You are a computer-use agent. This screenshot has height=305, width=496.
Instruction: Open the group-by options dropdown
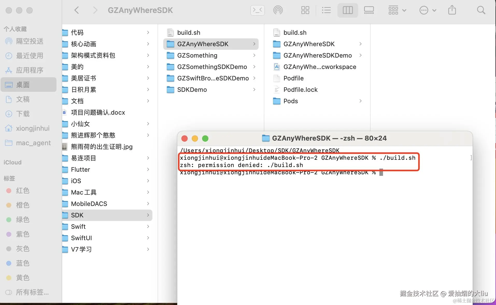397,10
